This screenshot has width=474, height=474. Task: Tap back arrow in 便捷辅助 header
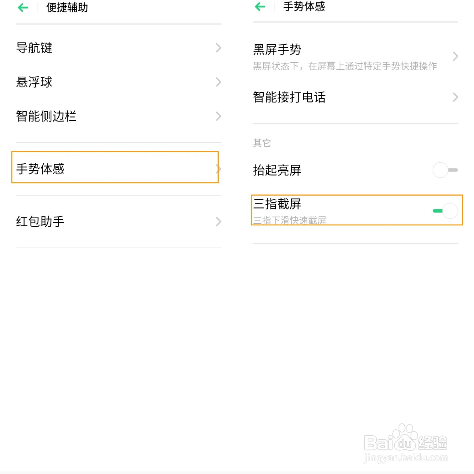click(x=23, y=7)
